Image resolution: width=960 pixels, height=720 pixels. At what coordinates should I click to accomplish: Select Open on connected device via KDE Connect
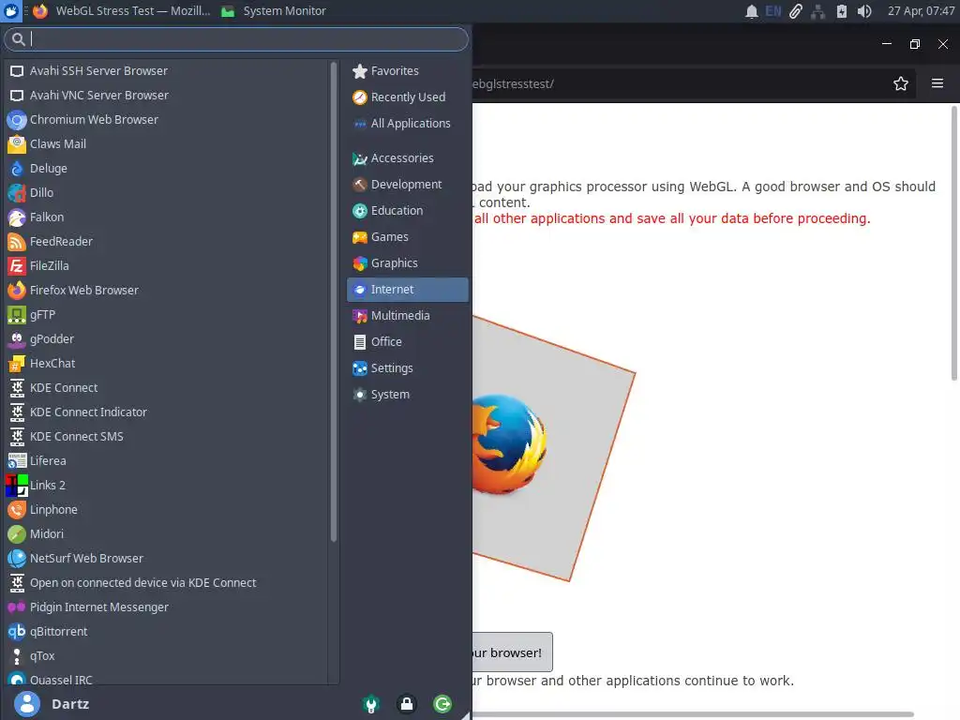(166, 583)
